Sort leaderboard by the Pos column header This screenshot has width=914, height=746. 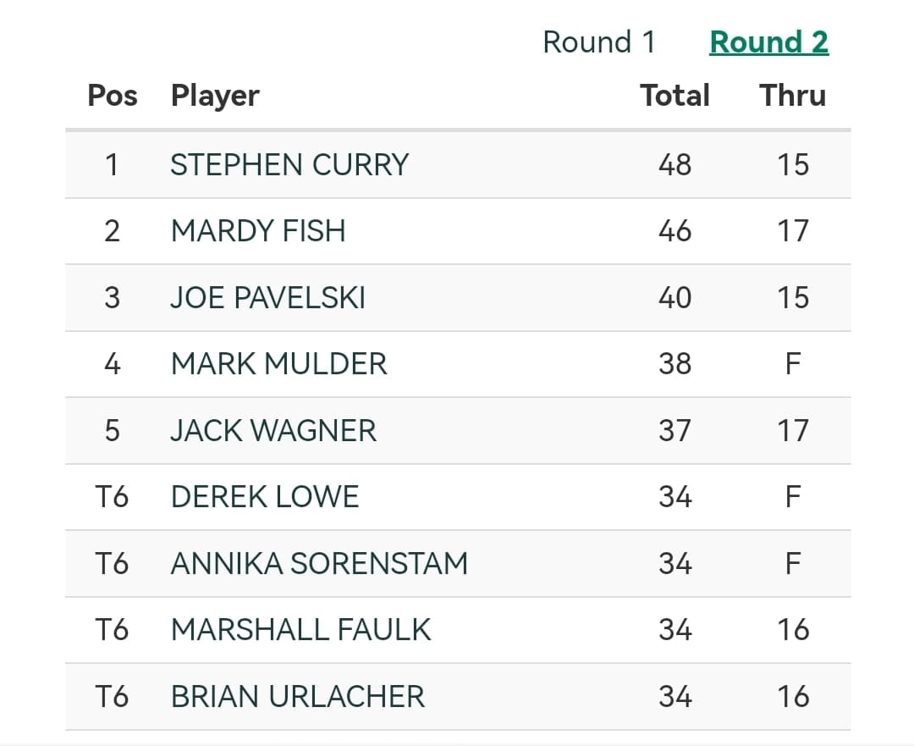(112, 95)
